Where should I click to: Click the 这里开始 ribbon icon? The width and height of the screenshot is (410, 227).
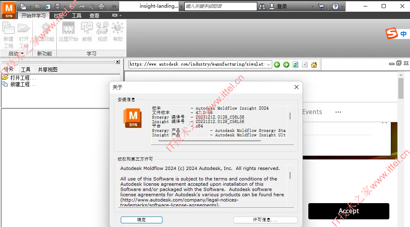pyautogui.click(x=68, y=32)
